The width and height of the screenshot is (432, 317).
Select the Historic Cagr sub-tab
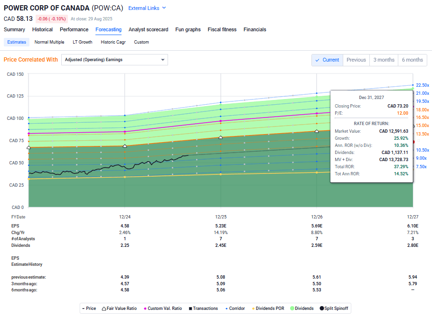[x=113, y=42]
